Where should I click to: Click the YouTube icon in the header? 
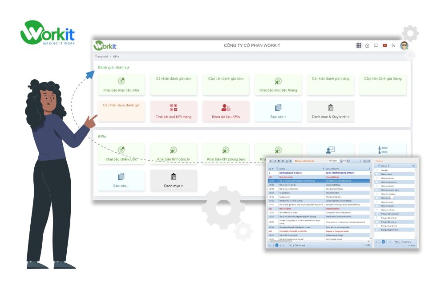[384, 45]
